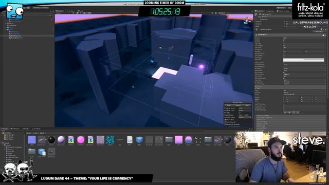
Task: Open the Scaling Mode dropdown
Action: [x=304, y=70]
